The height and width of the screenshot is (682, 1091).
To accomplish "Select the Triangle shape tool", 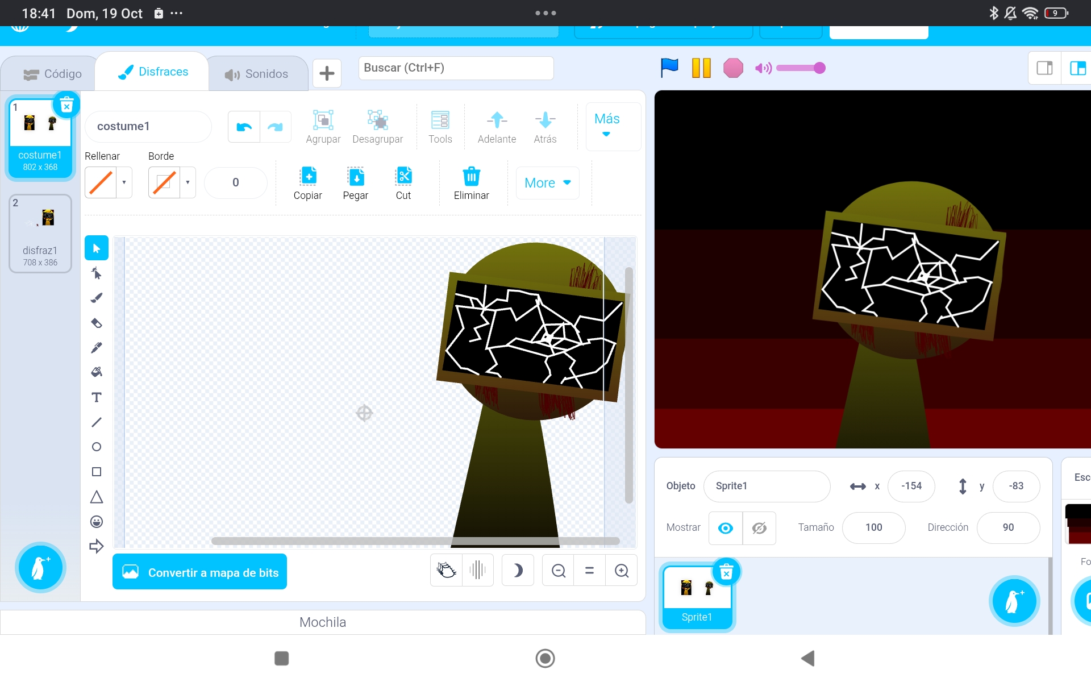I will (x=97, y=497).
